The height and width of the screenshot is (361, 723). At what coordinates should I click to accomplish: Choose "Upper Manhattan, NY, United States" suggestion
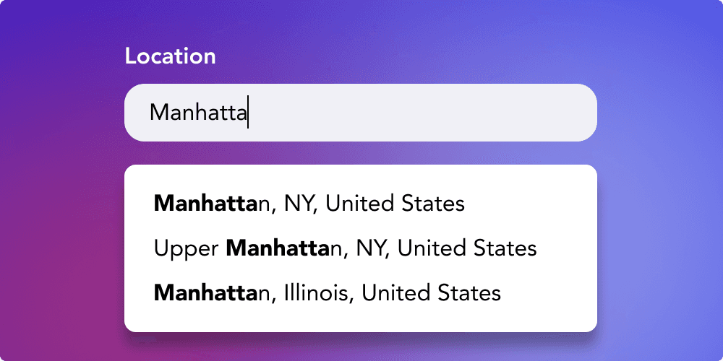(345, 248)
